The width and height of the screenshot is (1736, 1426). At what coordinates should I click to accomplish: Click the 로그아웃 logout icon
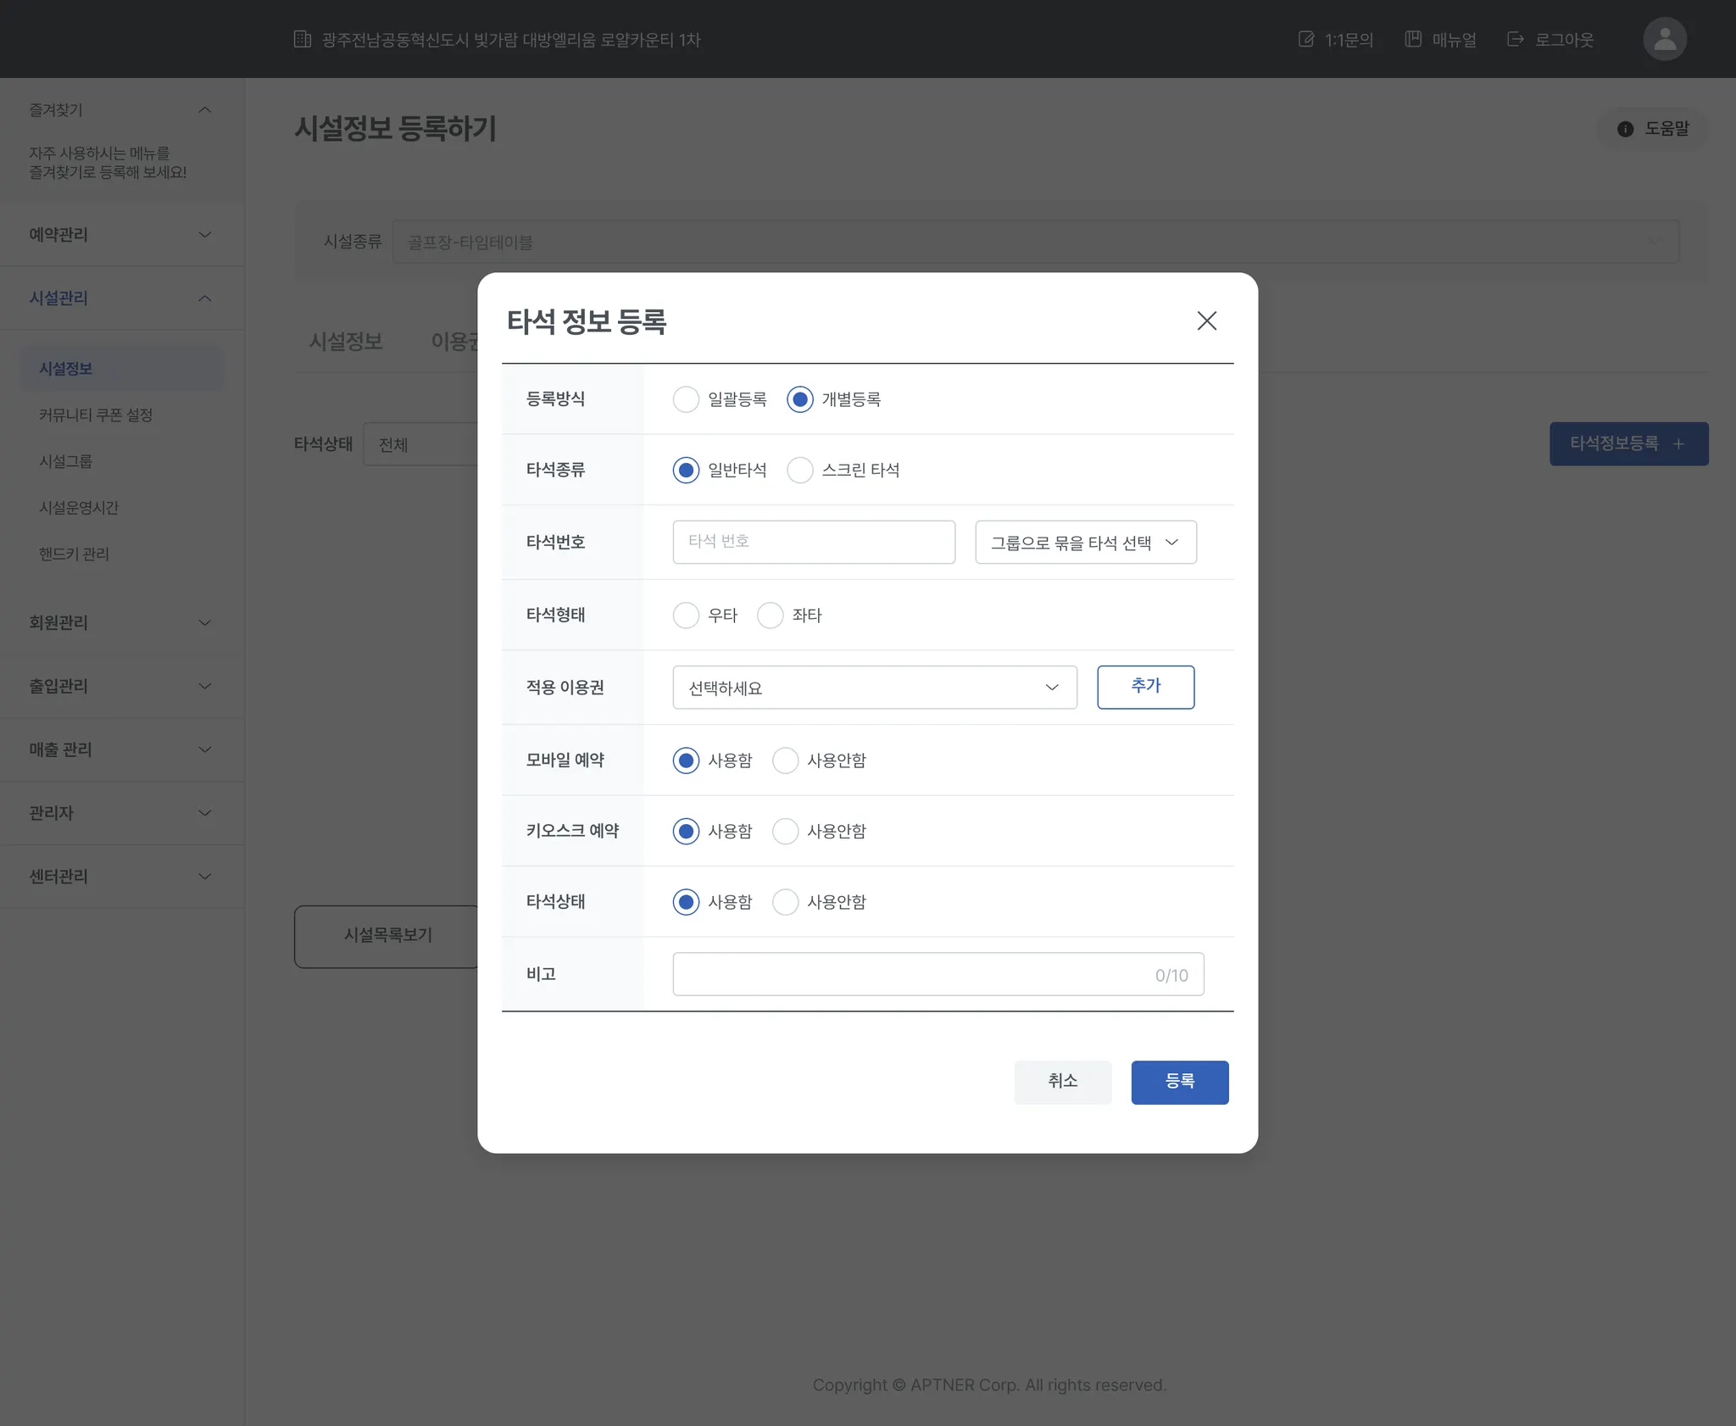point(1516,39)
